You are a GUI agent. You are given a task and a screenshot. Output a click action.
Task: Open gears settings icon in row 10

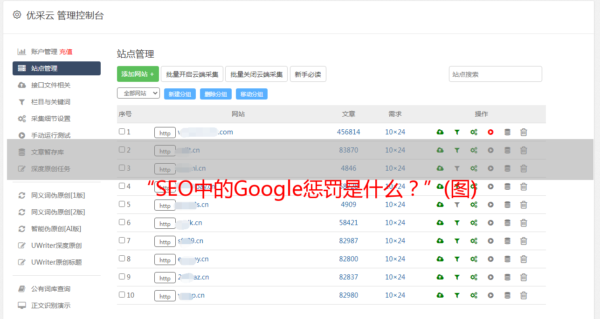click(474, 295)
